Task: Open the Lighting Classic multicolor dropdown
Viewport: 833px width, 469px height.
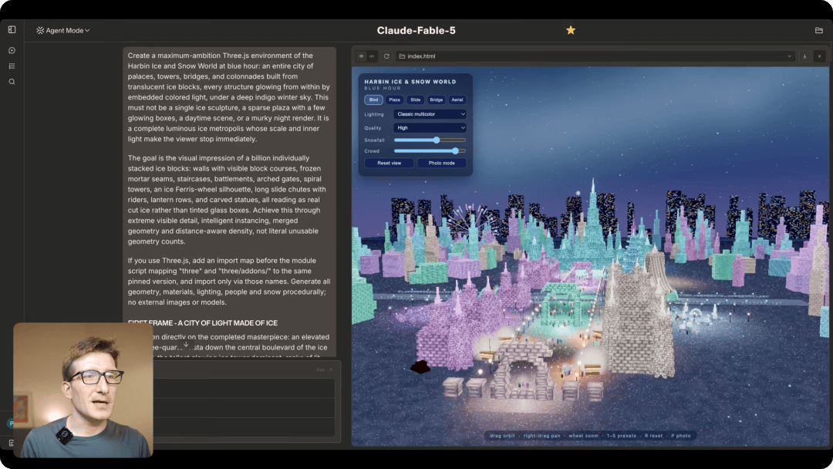Action: coord(430,114)
